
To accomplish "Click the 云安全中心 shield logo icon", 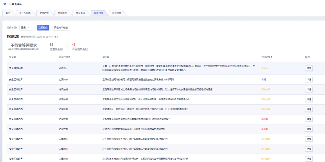I will pyautogui.click(x=5, y=4).
